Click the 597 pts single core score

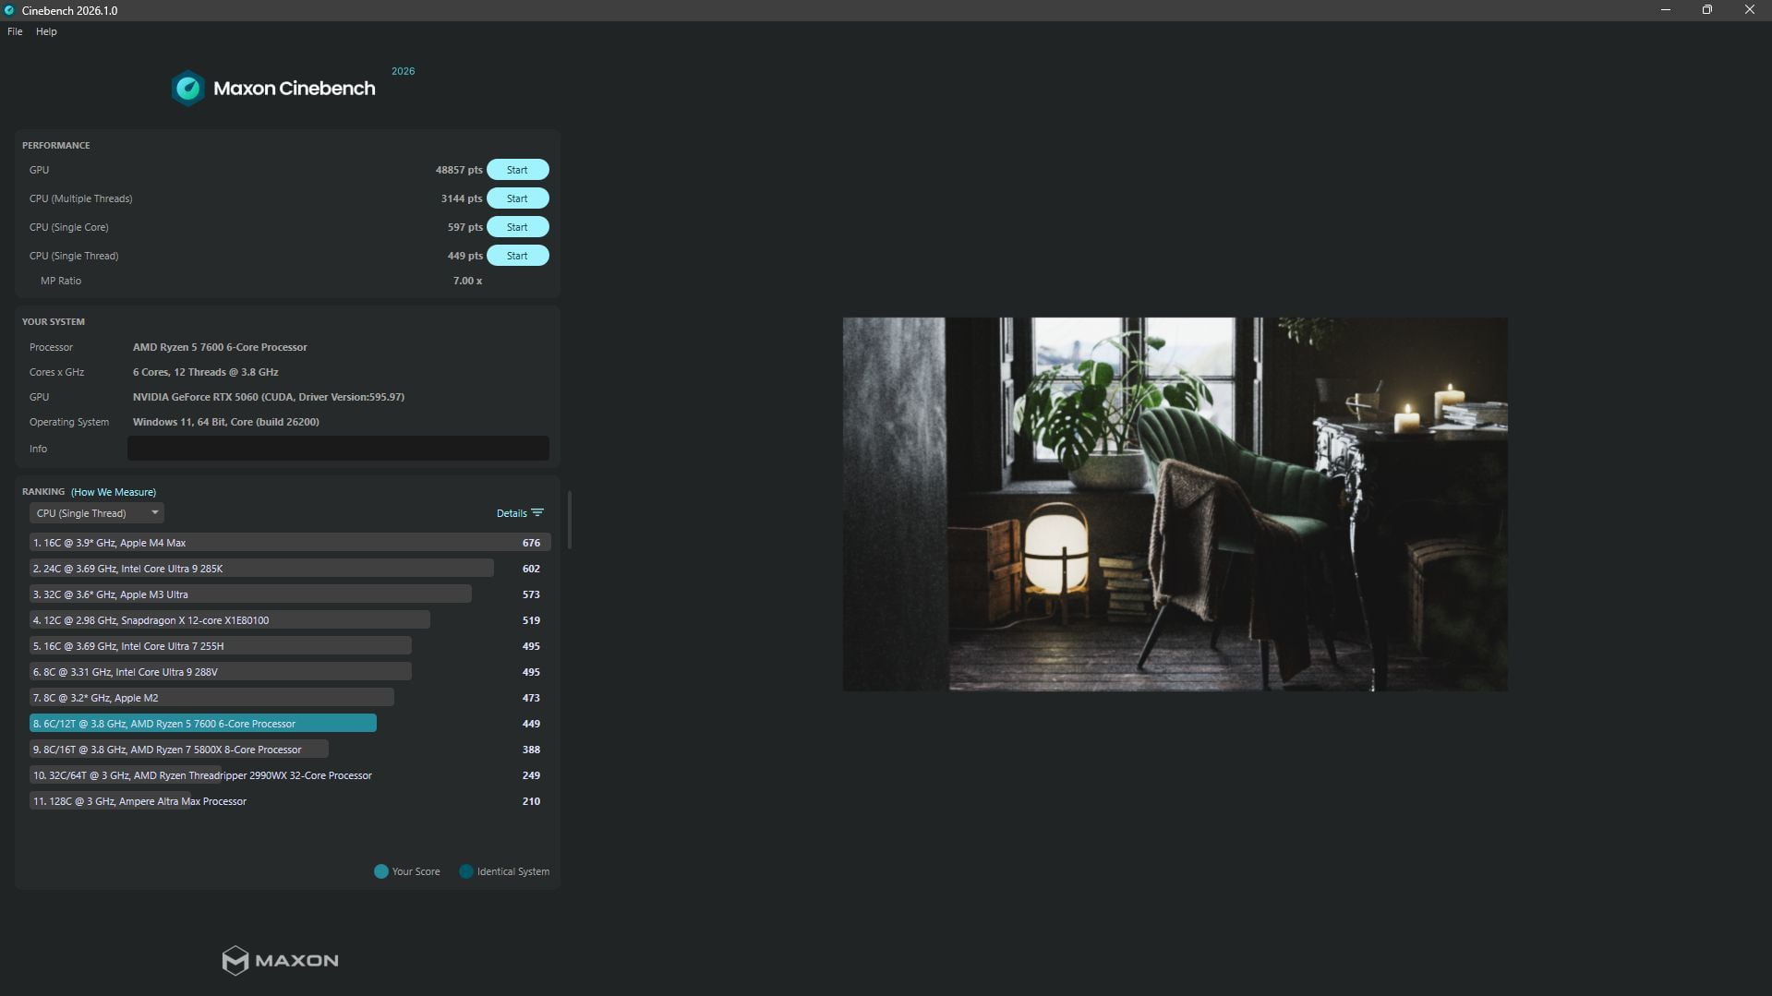coord(465,227)
